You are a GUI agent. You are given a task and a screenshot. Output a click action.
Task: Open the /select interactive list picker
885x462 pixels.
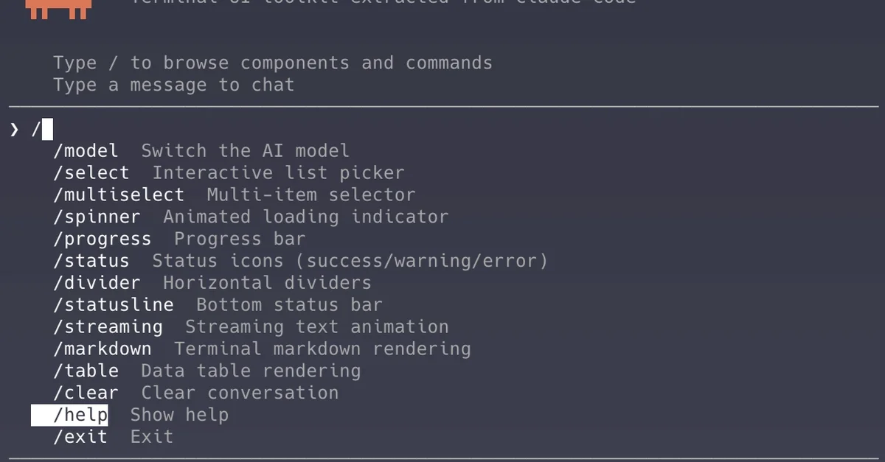click(x=91, y=172)
